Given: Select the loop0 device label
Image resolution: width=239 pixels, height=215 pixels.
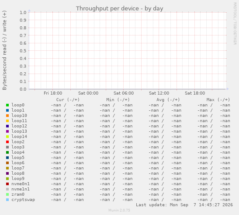Looking at the screenshot, I should pos(18,105).
